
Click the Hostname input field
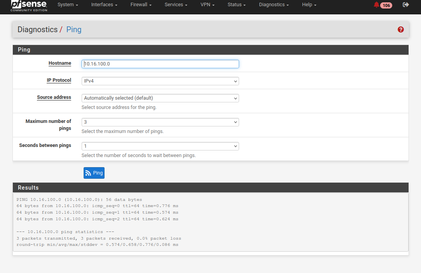[x=160, y=64]
